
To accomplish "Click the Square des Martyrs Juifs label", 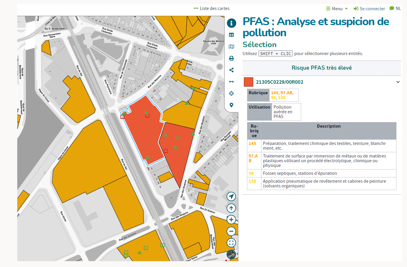I will (x=213, y=42).
